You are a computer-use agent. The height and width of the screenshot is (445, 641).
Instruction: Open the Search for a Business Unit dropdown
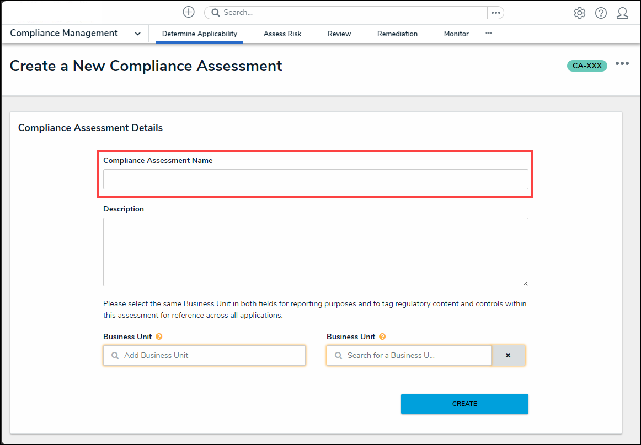(x=408, y=355)
